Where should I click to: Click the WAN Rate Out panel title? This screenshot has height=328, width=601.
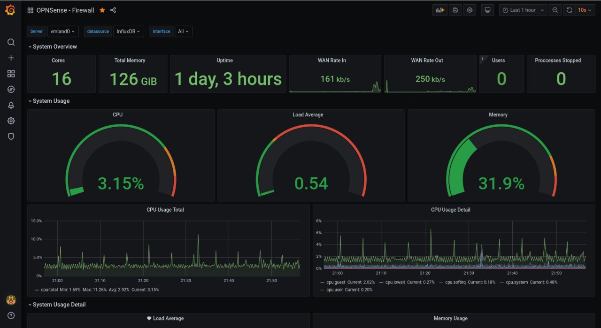coord(427,61)
